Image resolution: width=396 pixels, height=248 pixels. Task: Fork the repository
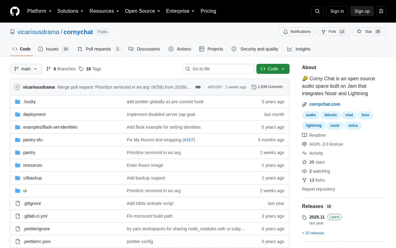334,32
